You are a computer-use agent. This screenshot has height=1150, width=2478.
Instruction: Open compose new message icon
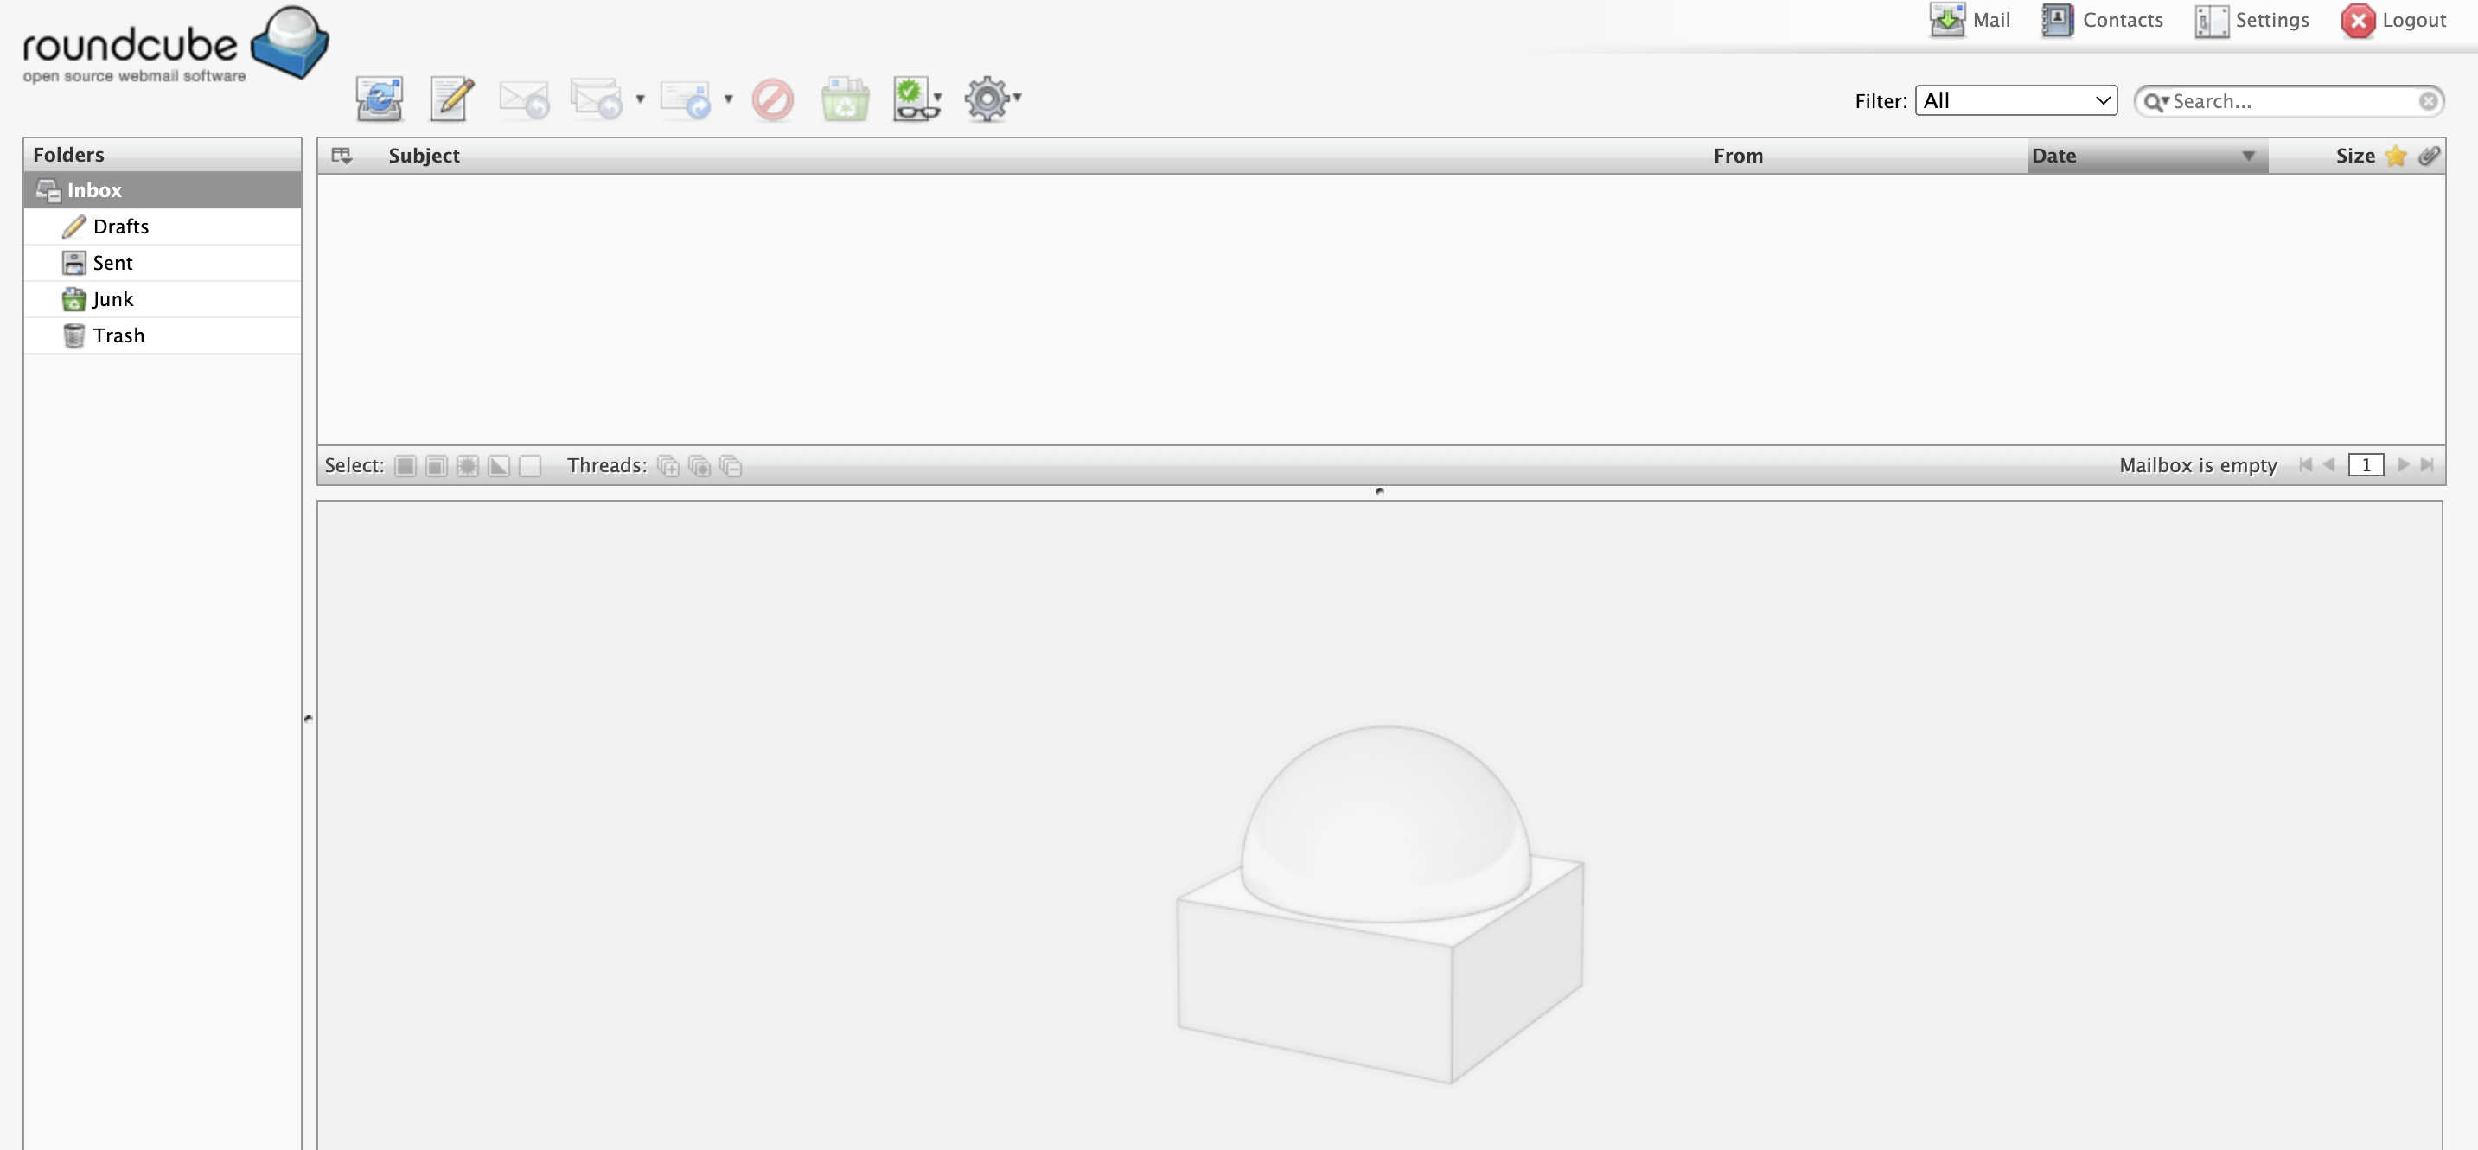[x=451, y=99]
